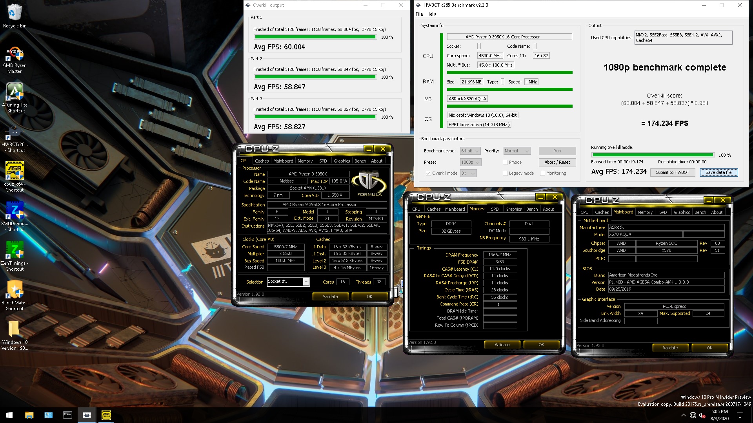Open the ATuning_lite shortcut icon

pyautogui.click(x=15, y=98)
